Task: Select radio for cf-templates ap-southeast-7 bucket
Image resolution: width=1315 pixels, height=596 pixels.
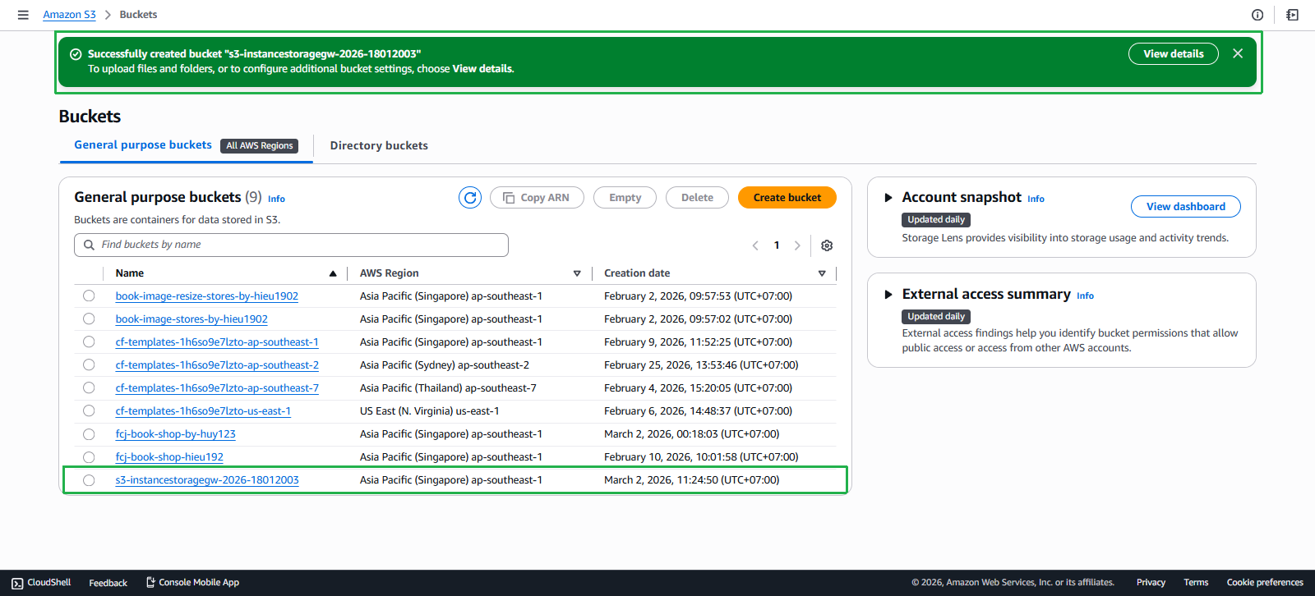Action: pos(89,388)
